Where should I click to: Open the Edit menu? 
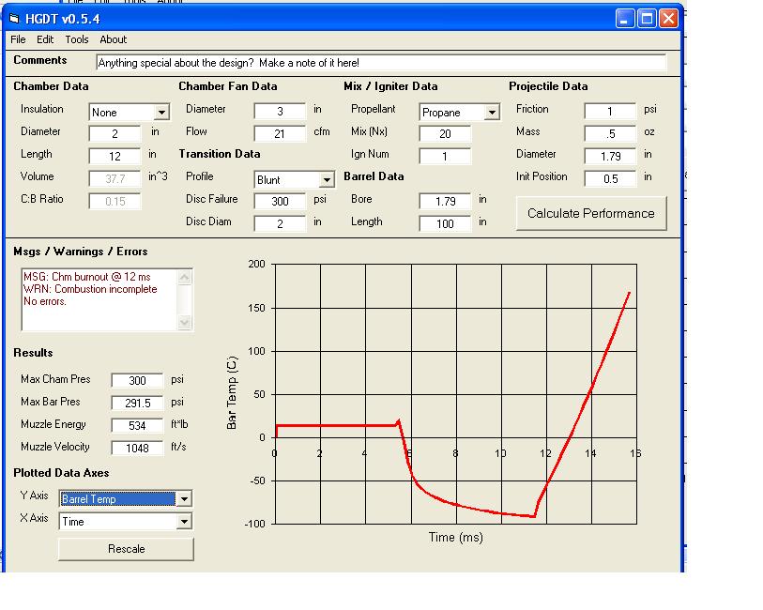[45, 39]
